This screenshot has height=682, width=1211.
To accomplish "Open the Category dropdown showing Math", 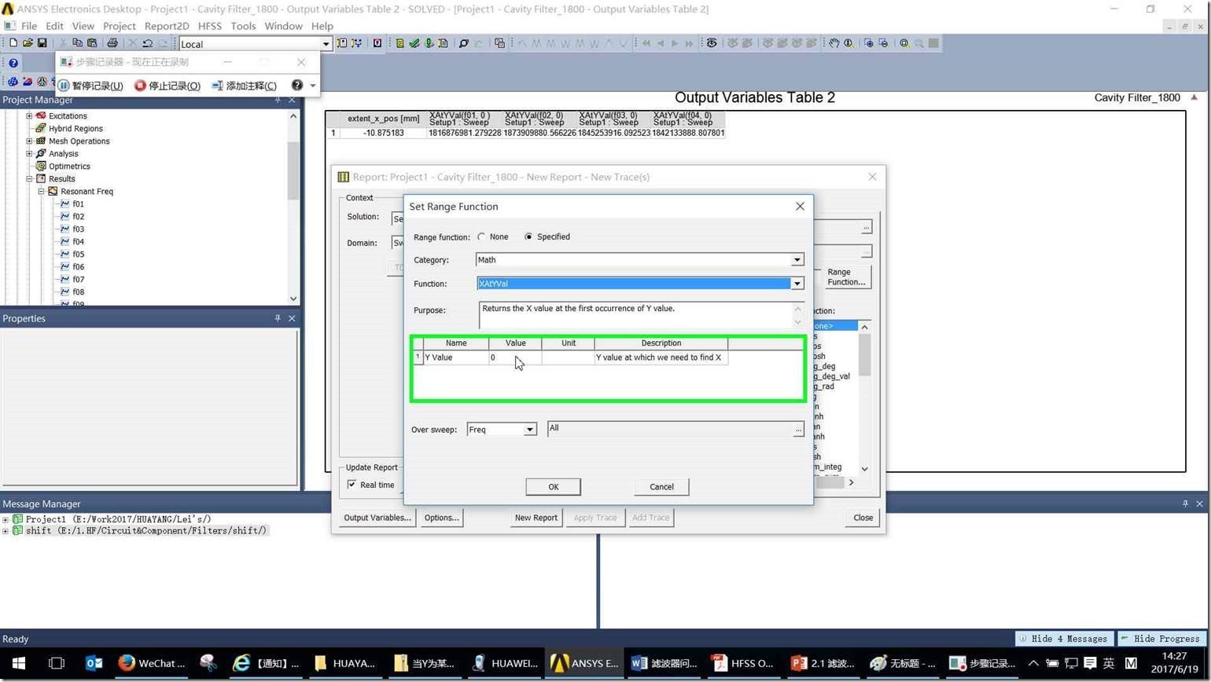I will tap(797, 260).
